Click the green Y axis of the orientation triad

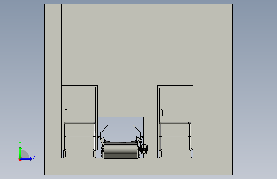20,152
